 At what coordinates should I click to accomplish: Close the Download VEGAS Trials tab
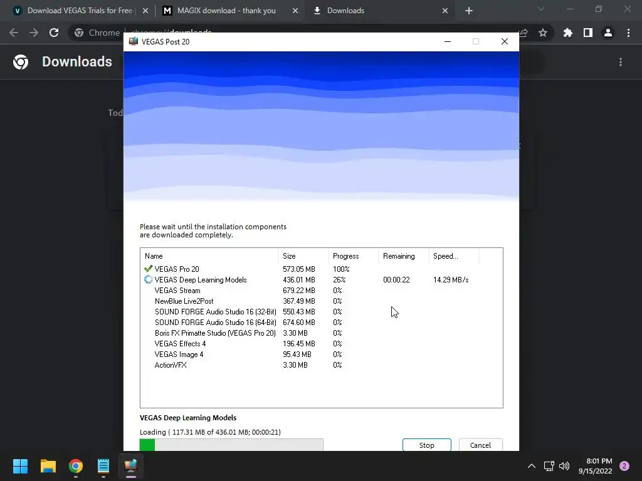145,11
